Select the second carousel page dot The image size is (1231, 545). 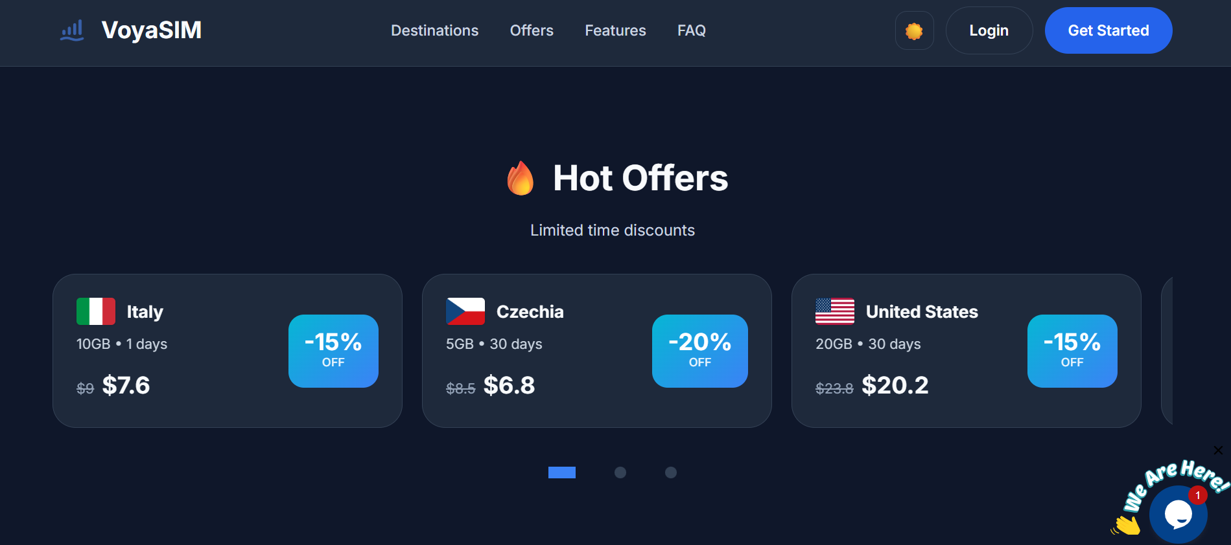pos(620,473)
